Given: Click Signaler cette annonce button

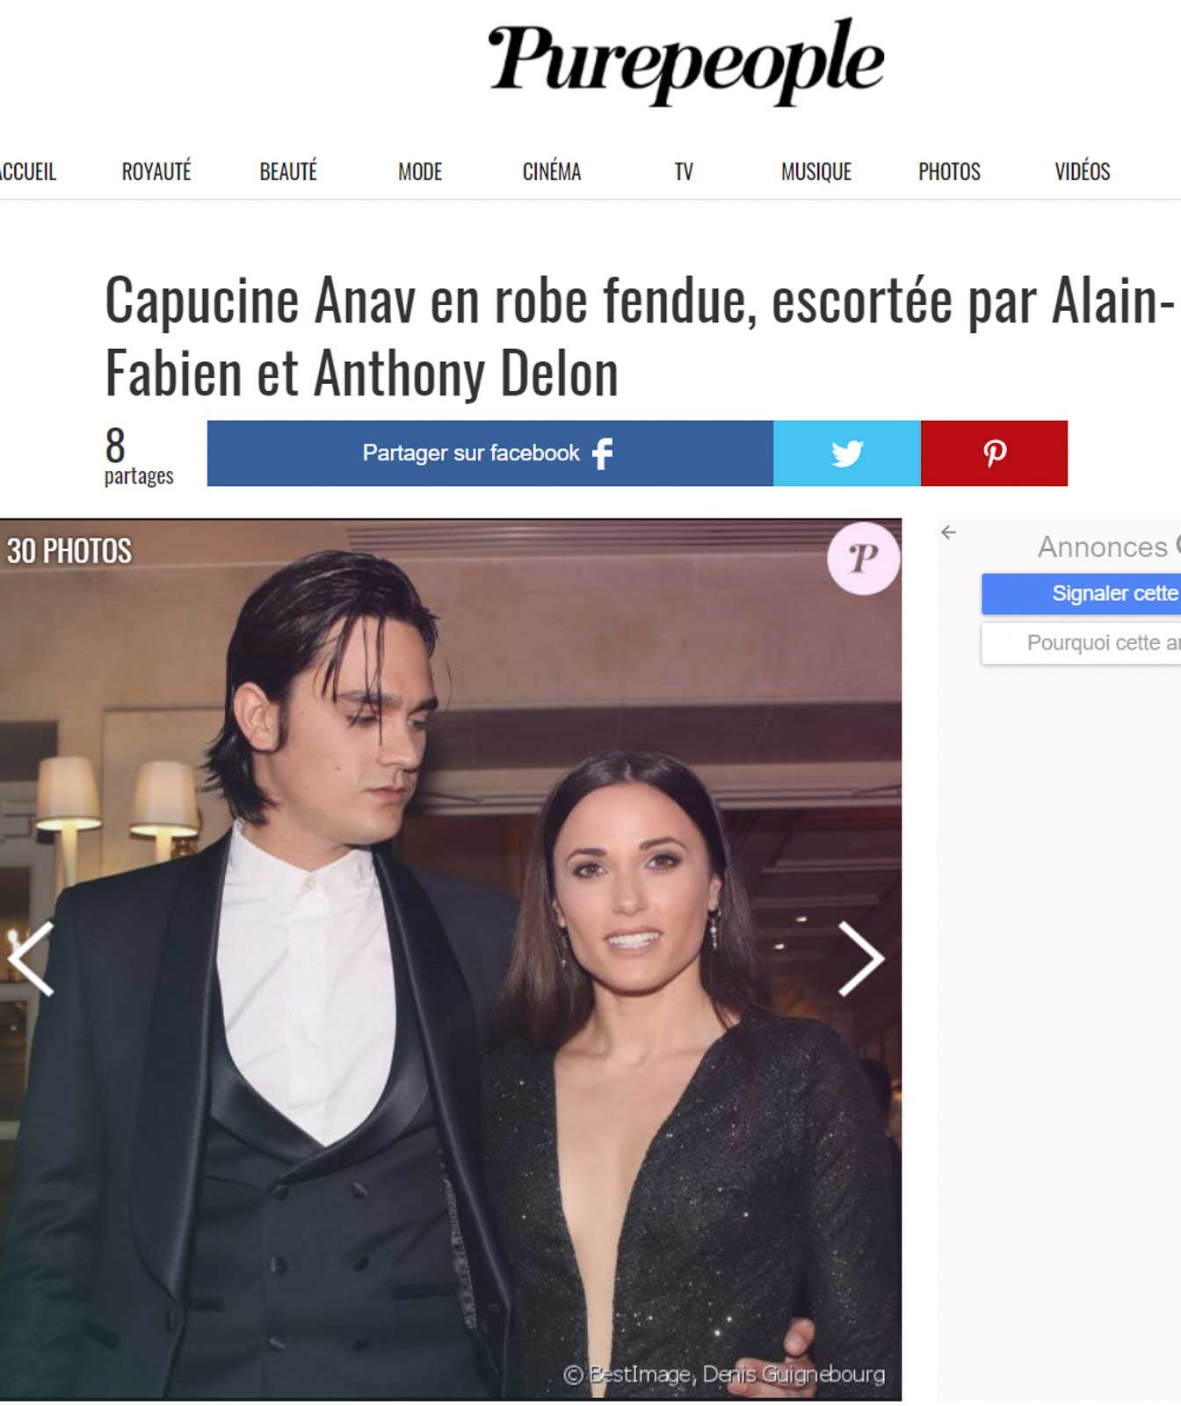Looking at the screenshot, I should (x=1082, y=594).
